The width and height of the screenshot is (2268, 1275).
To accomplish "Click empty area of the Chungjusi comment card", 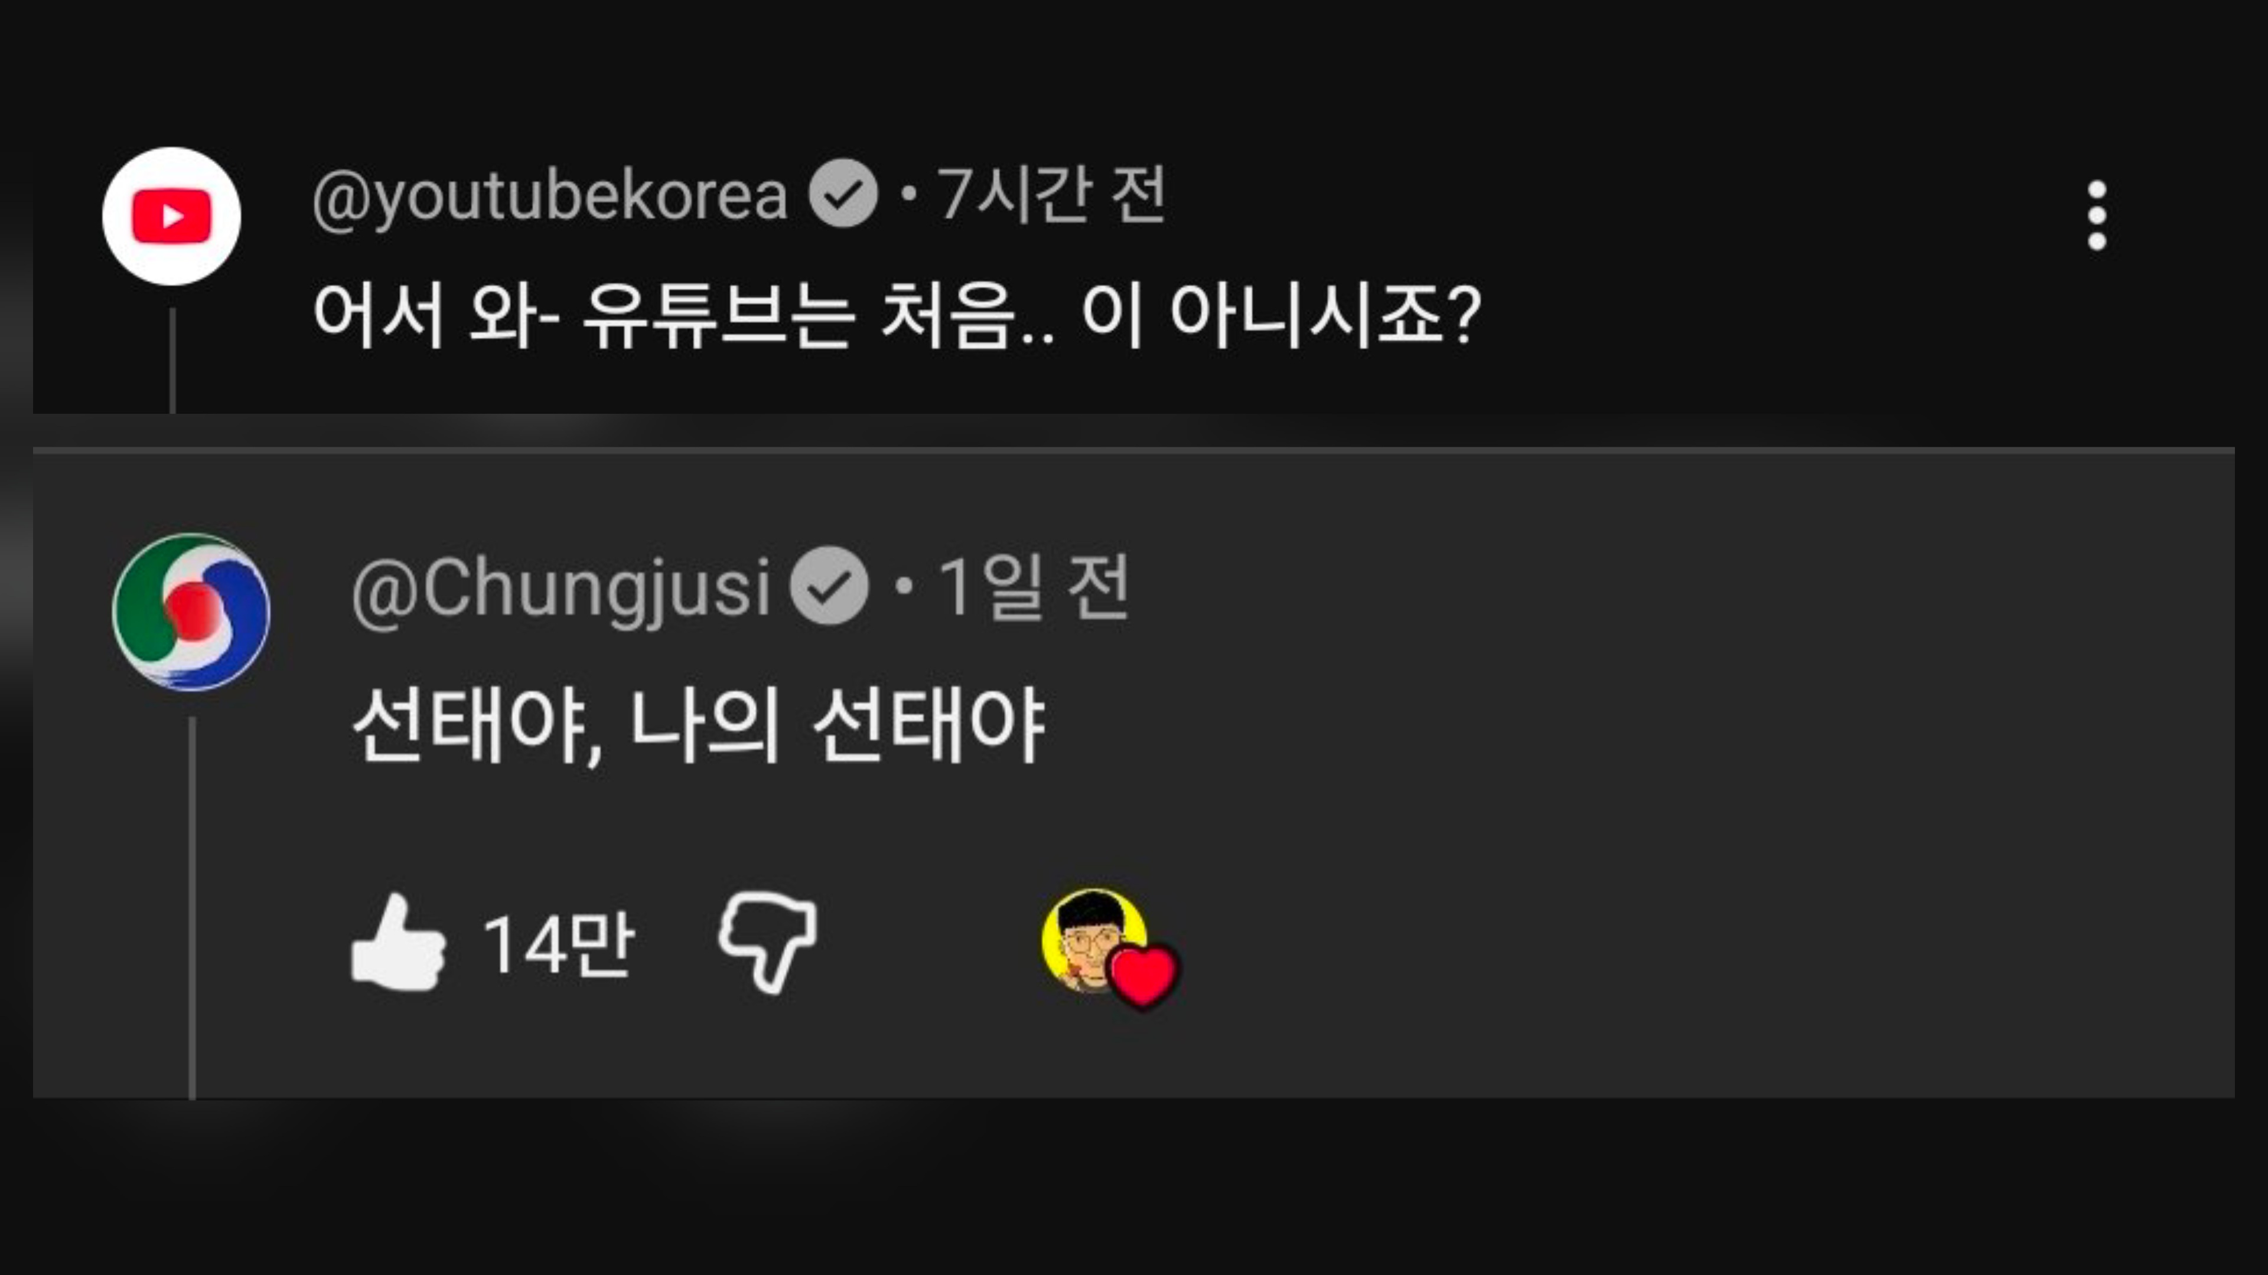I will point(1673,792).
